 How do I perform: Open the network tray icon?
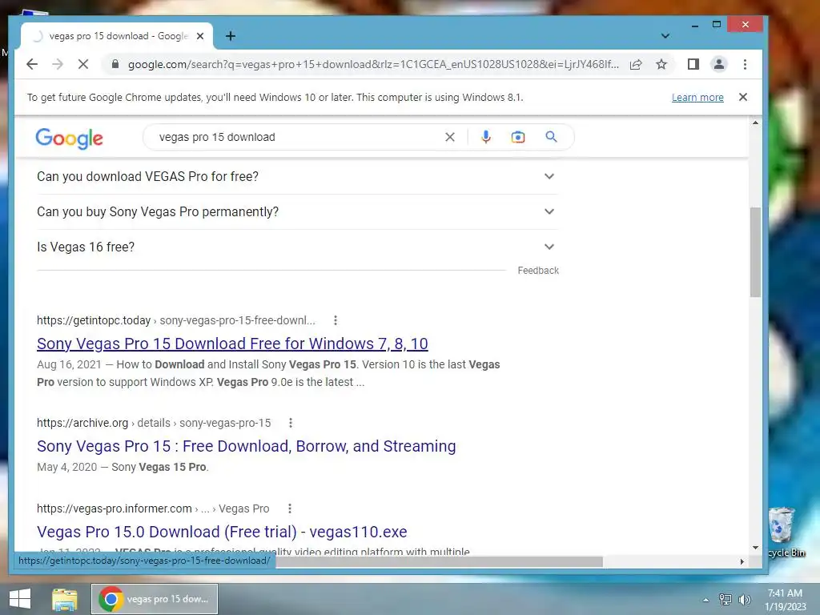point(726,600)
